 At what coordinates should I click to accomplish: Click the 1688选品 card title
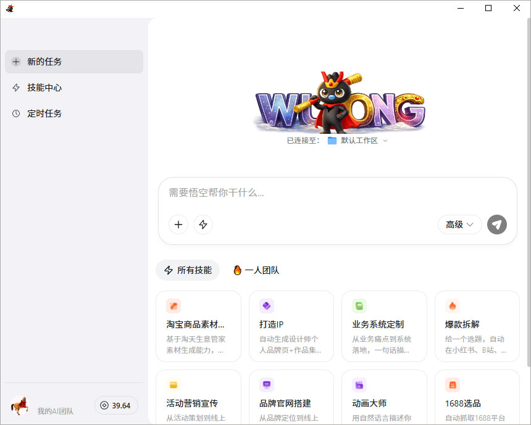pos(462,403)
